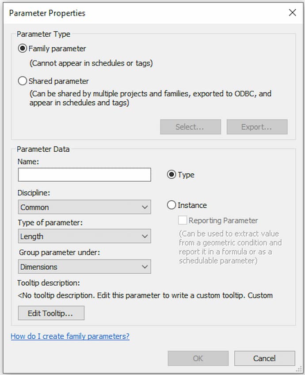Screen dimensions: 305x375
Task: Open the 'How do I create family parameters?' link
Action: [x=70, y=337]
